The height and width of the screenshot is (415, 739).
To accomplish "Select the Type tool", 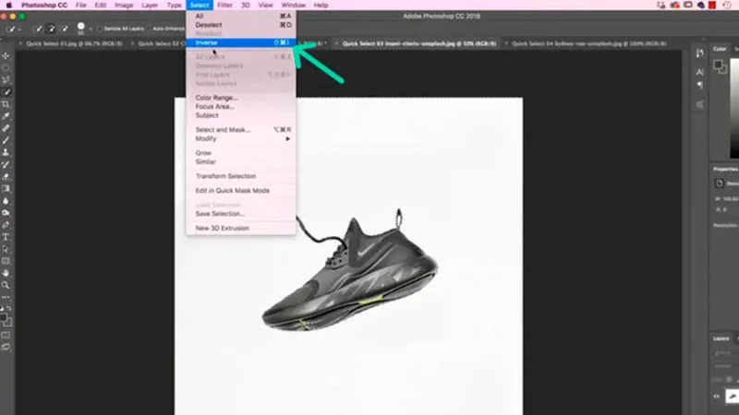I will click(6, 237).
